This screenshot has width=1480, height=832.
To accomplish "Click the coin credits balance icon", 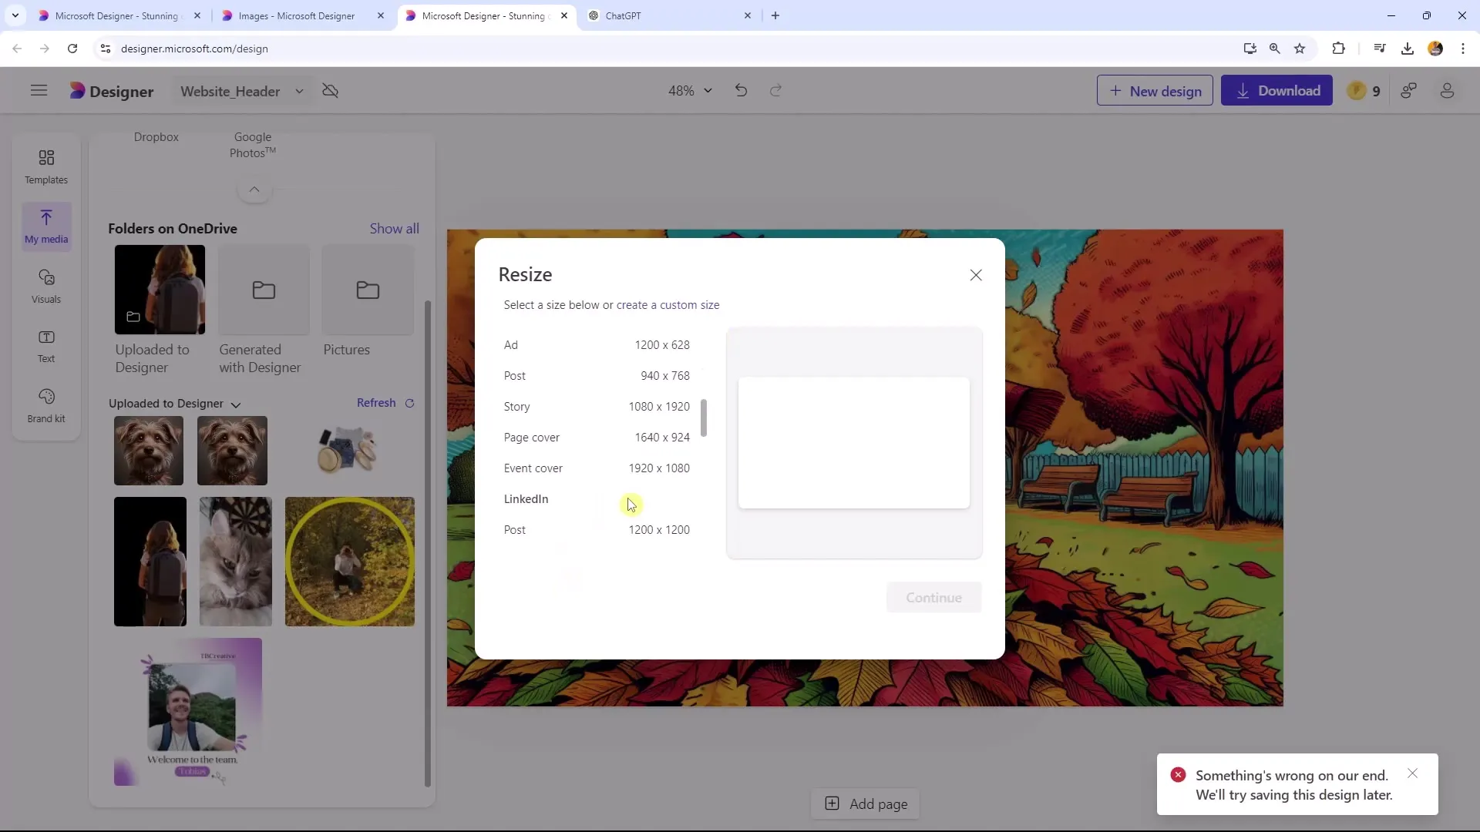I will tap(1357, 91).
